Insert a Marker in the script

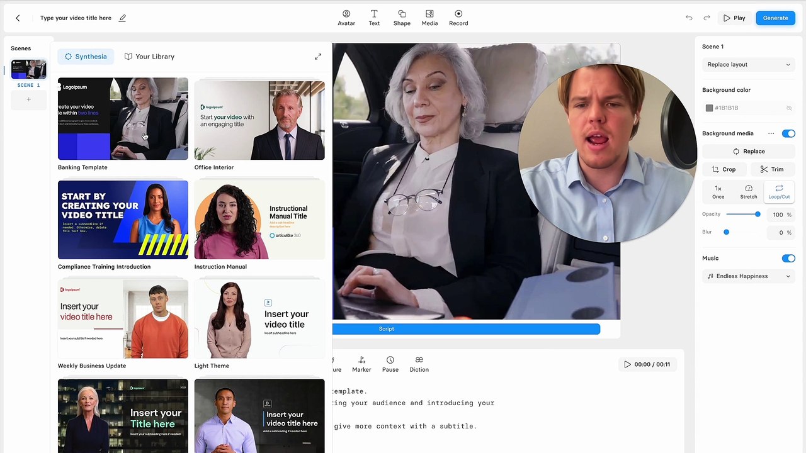point(361,364)
